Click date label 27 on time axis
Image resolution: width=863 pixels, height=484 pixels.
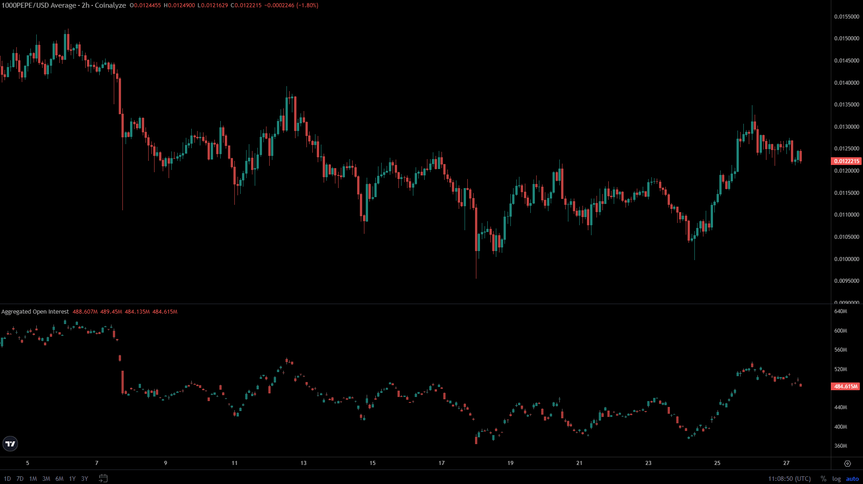786,463
